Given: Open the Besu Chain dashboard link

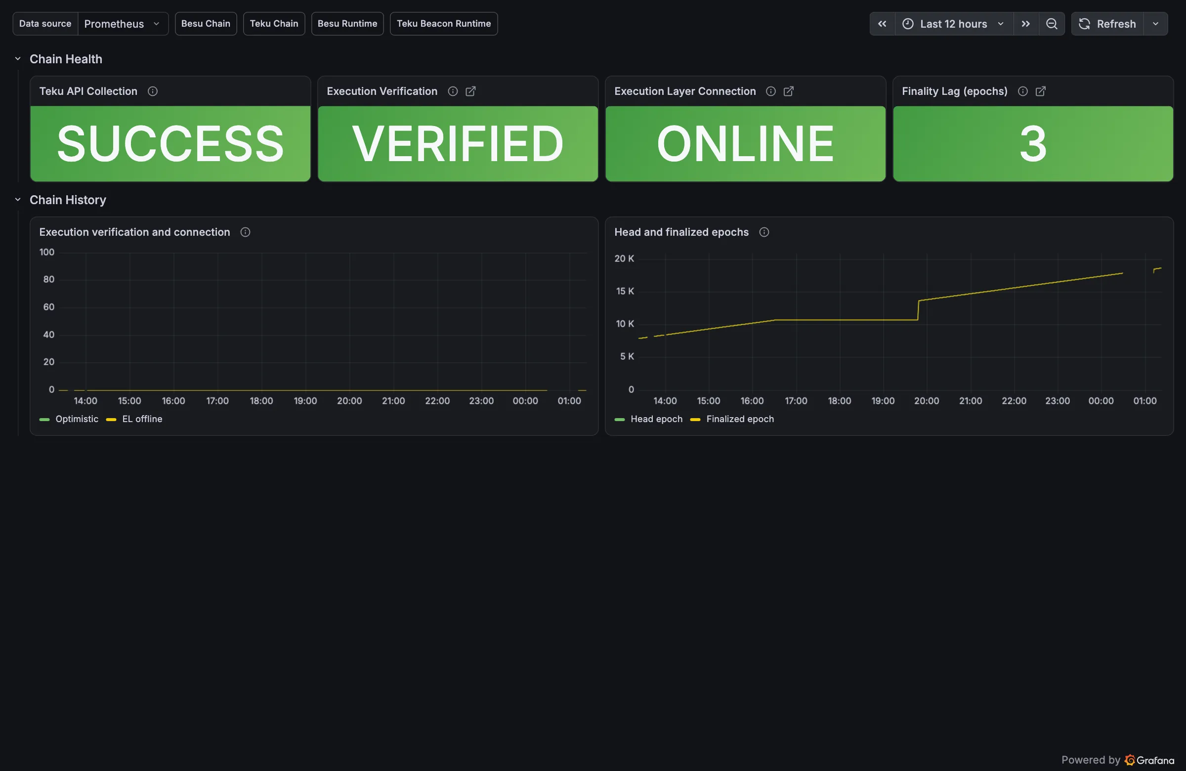Looking at the screenshot, I should pos(206,24).
